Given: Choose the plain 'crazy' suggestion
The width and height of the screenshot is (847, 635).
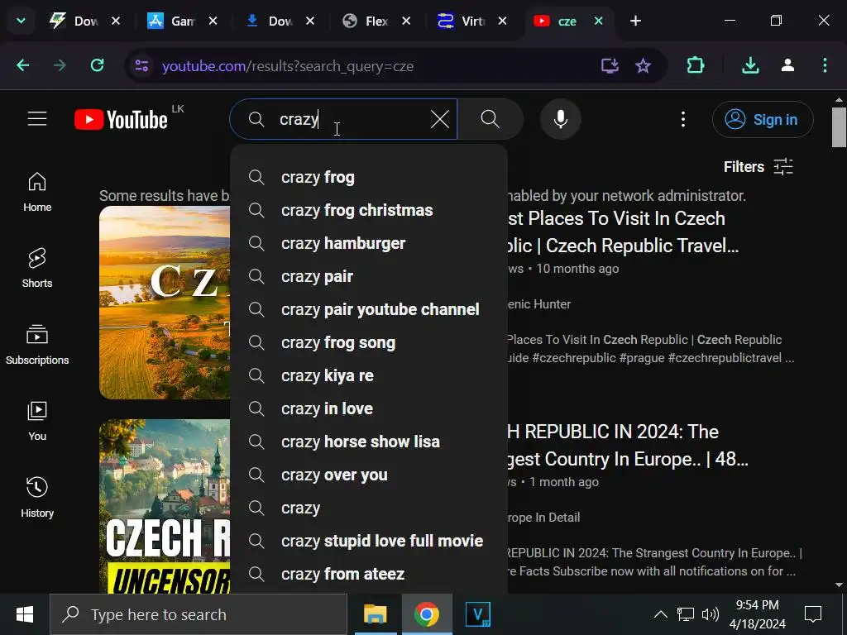Looking at the screenshot, I should coord(369,508).
